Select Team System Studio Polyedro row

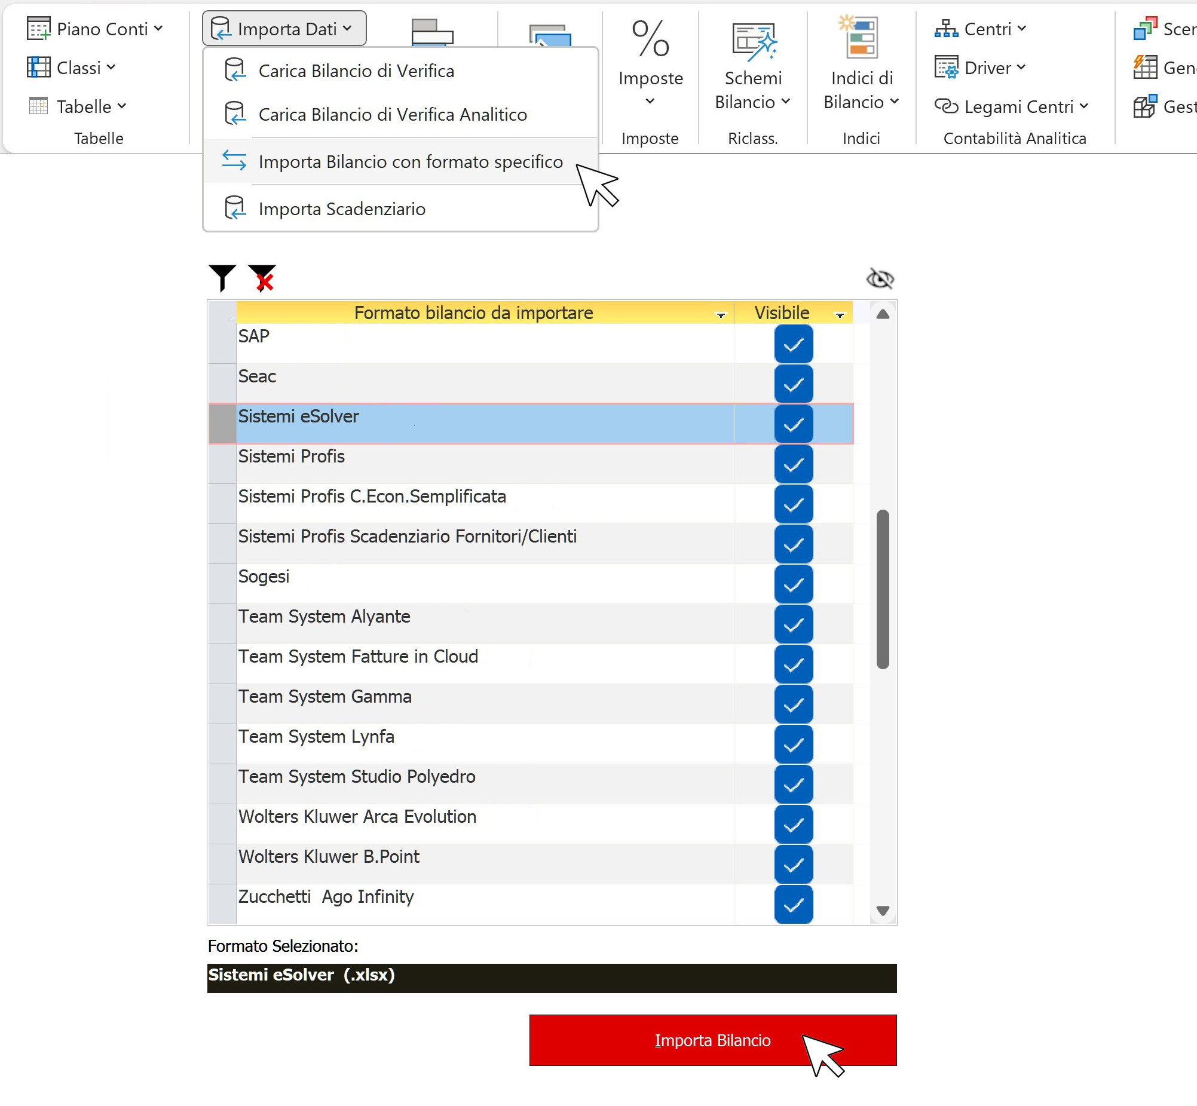tap(531, 784)
